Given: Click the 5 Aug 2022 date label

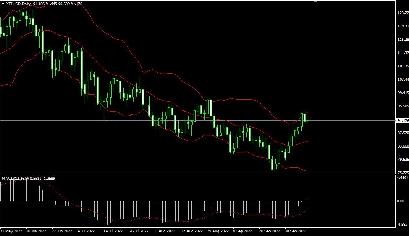Looking at the screenshot, I should [165, 231].
